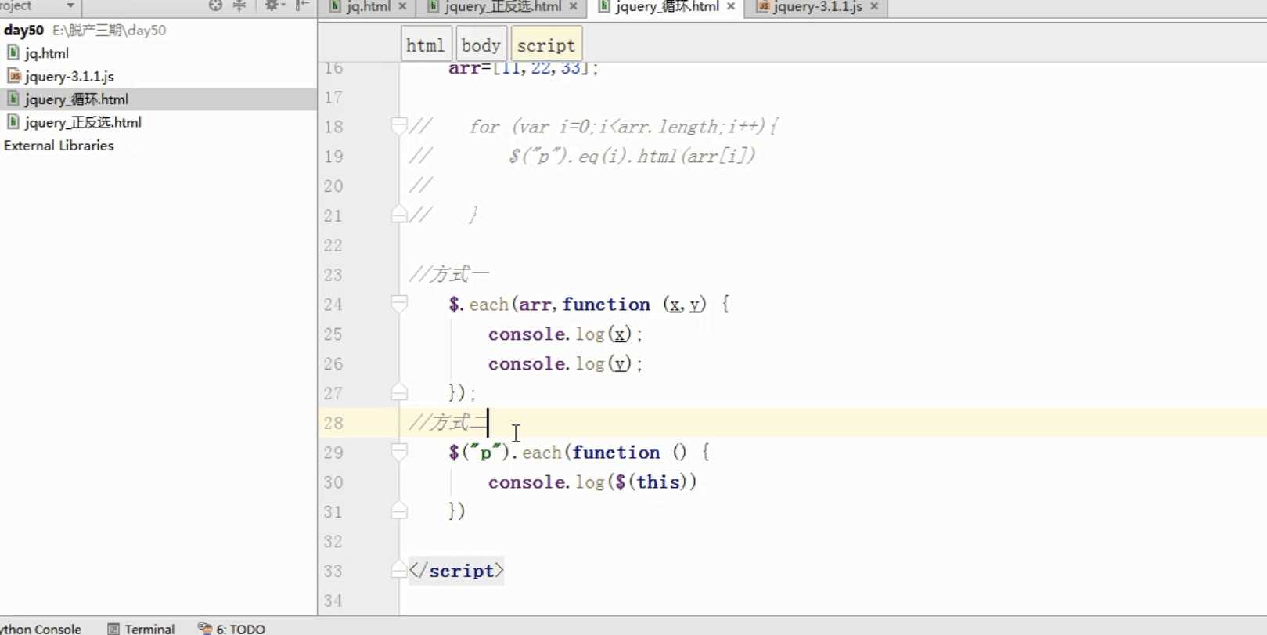Image resolution: width=1267 pixels, height=635 pixels.
Task: Click the //方式二 comment on line 28
Action: pos(448,423)
